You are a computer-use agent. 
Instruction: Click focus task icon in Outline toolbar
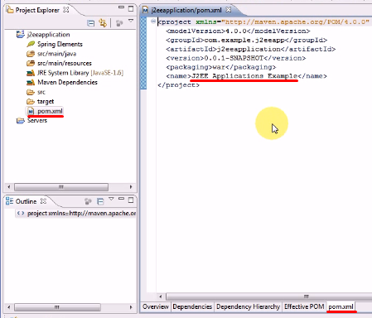point(88,201)
